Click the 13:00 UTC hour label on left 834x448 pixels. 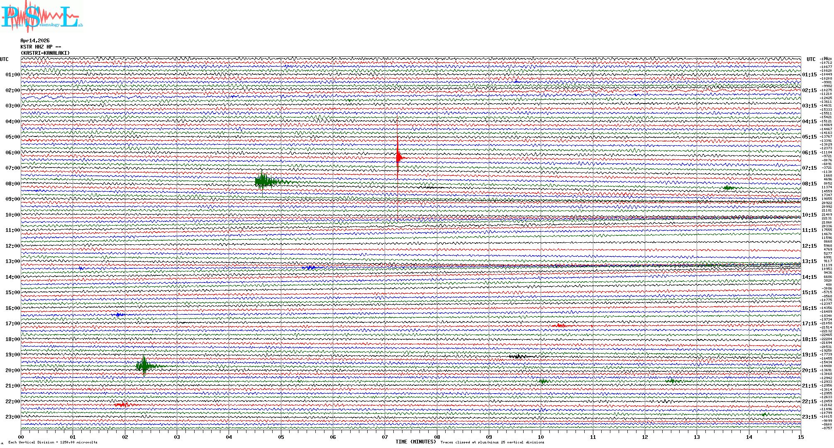tap(12, 261)
